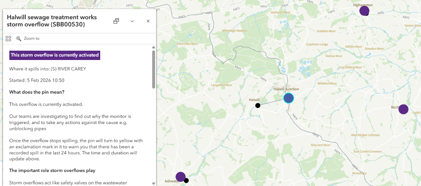Screen dimensions: 421x186
Task: Collapse the popup with the chevron
Action: coord(132,21)
